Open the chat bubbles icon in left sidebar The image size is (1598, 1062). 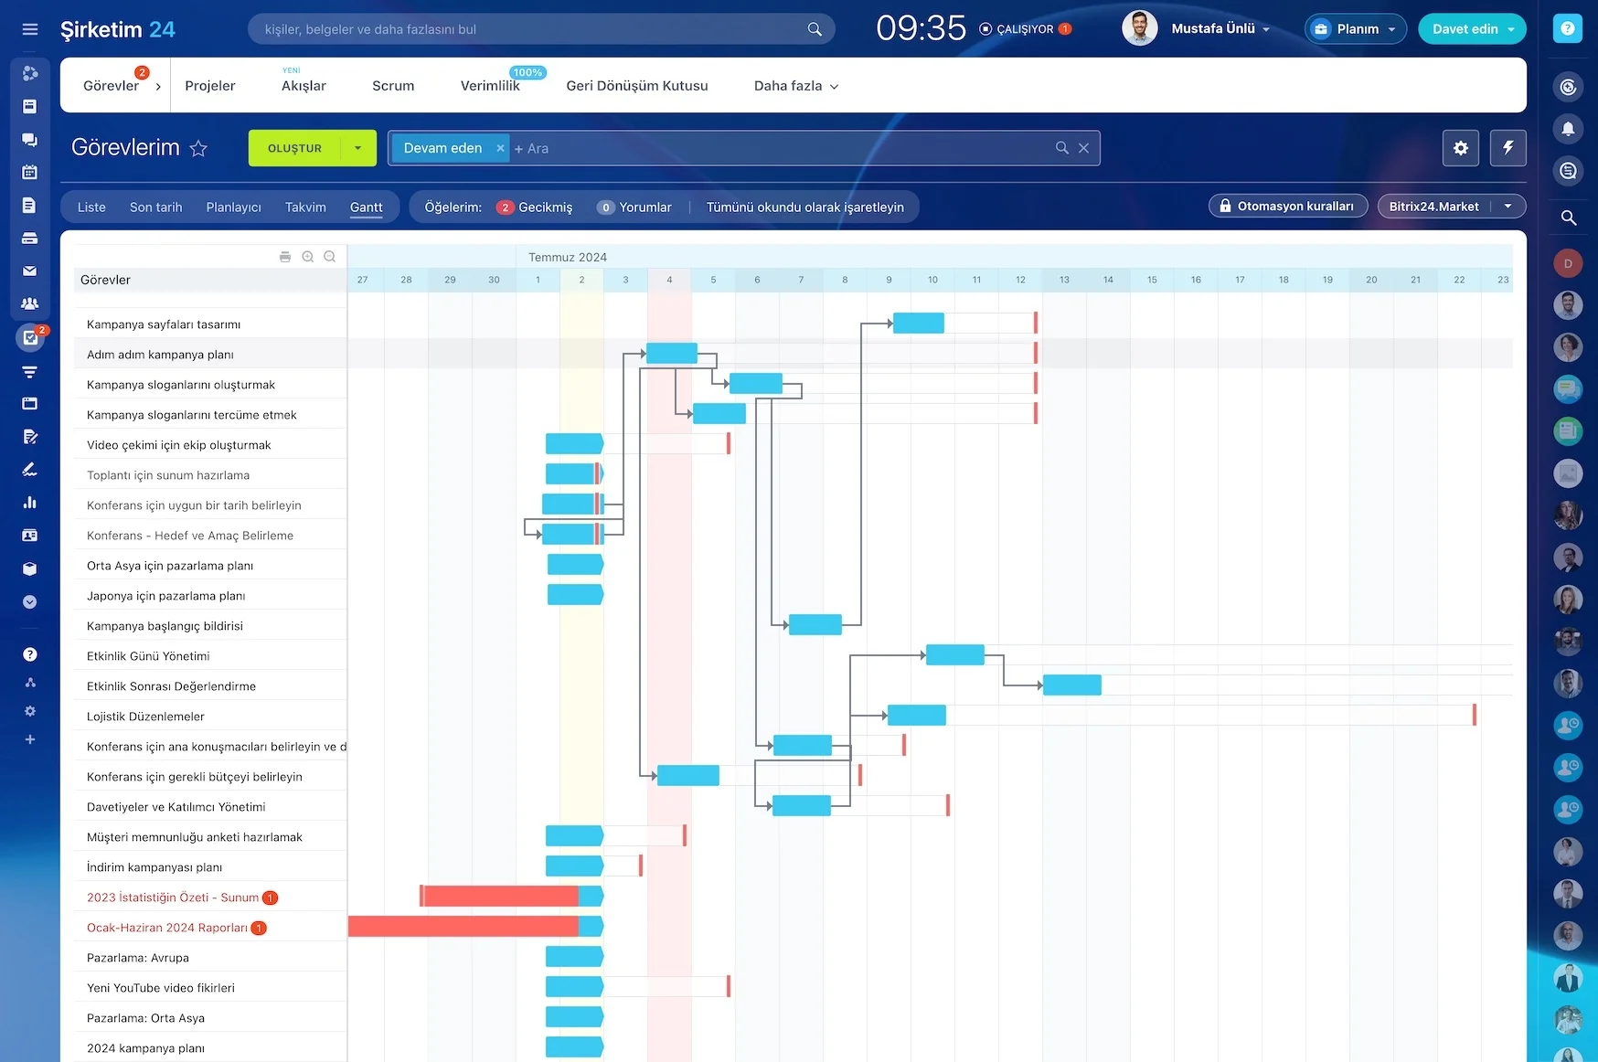point(30,140)
